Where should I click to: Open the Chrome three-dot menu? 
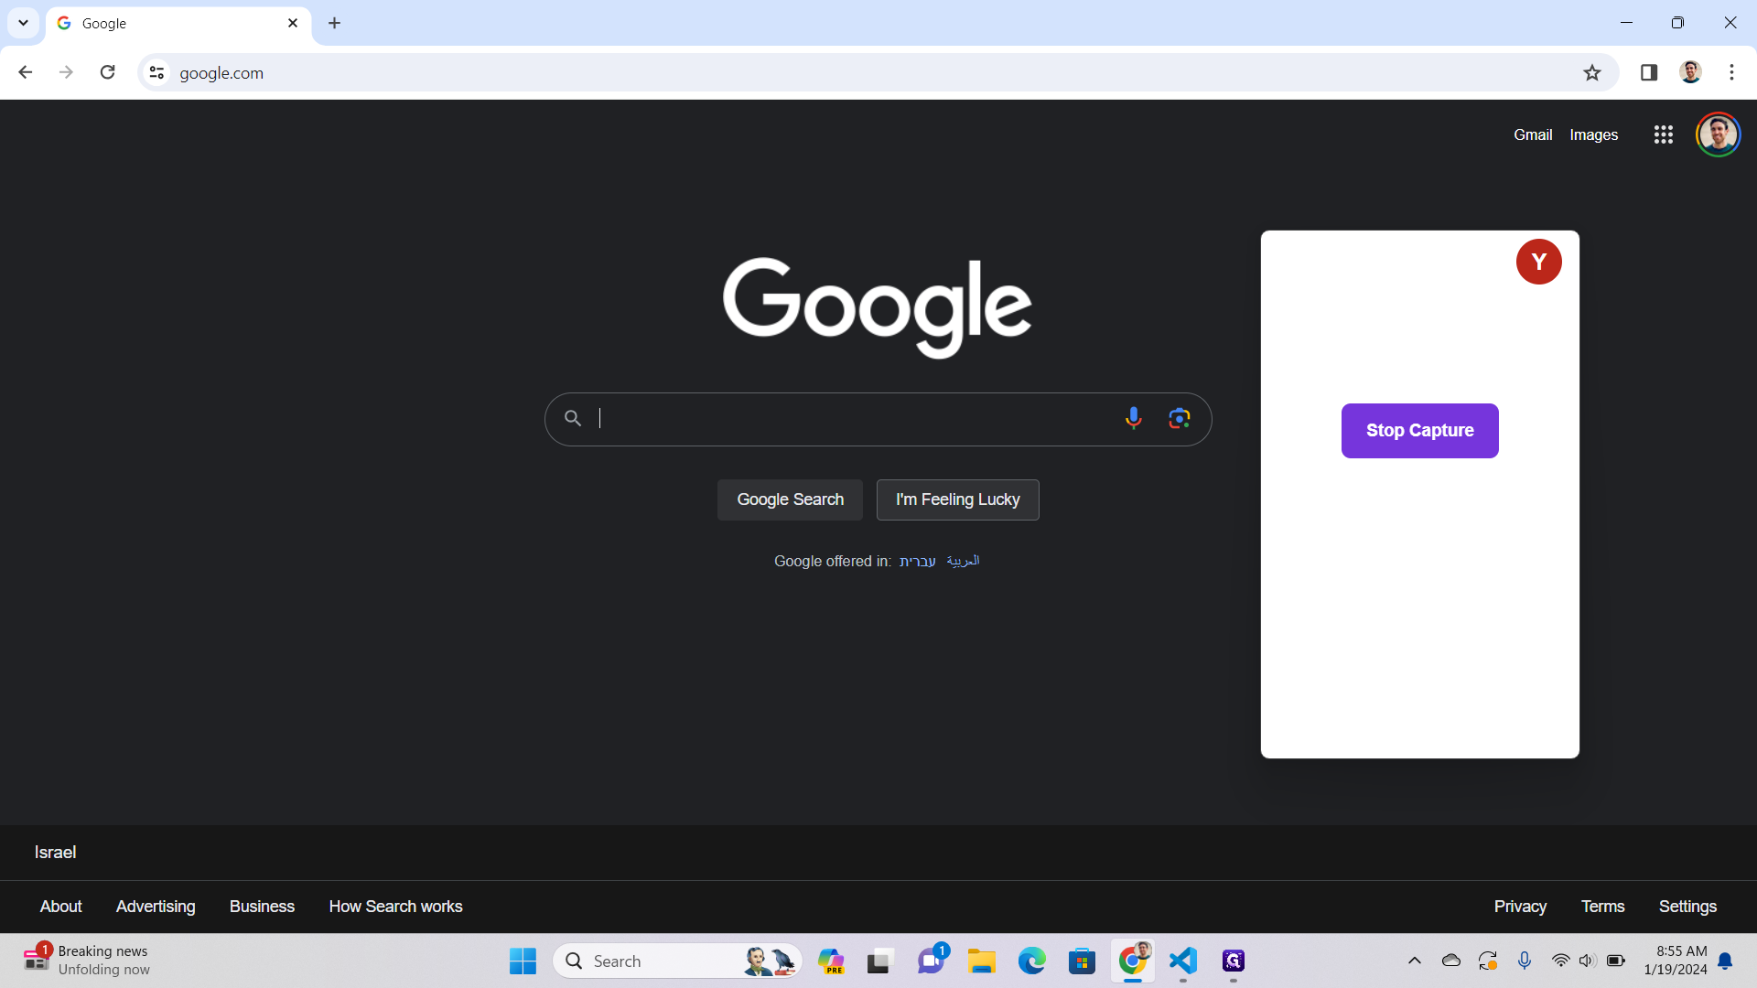(1731, 72)
